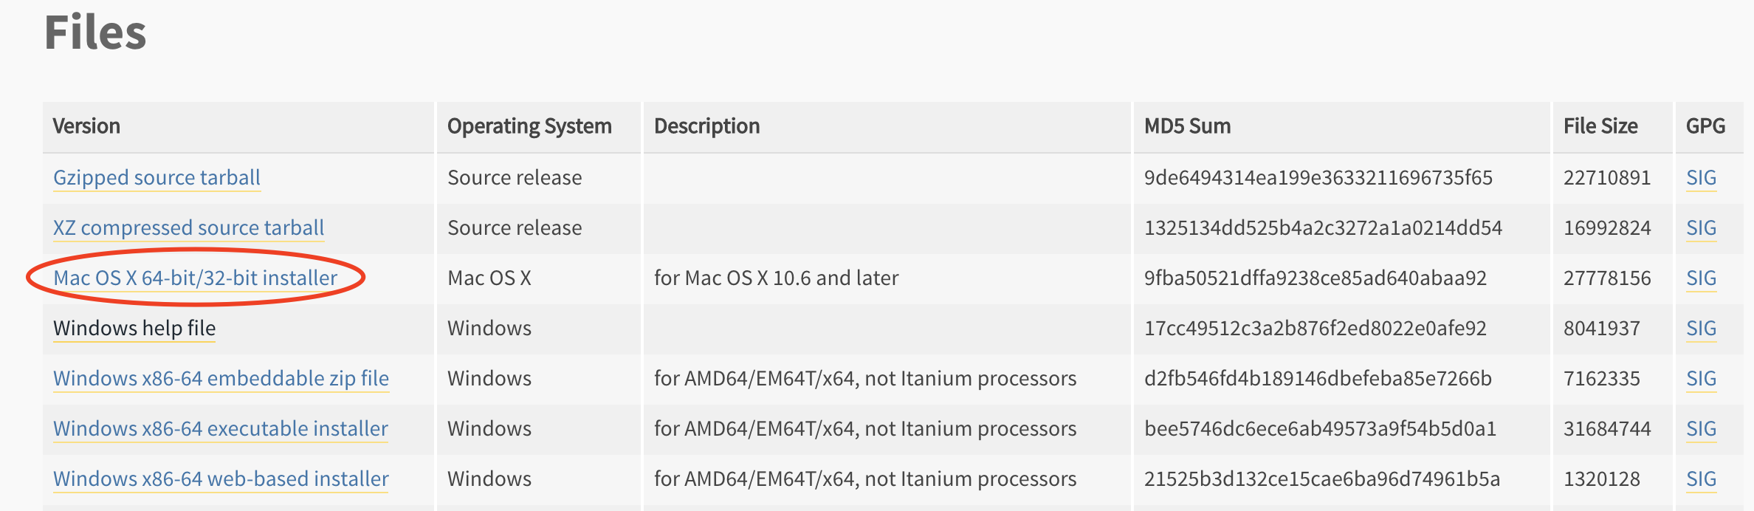Viewport: 1754px width, 511px height.
Task: Click Windows x86-64 executable installer link
Action: 220,429
